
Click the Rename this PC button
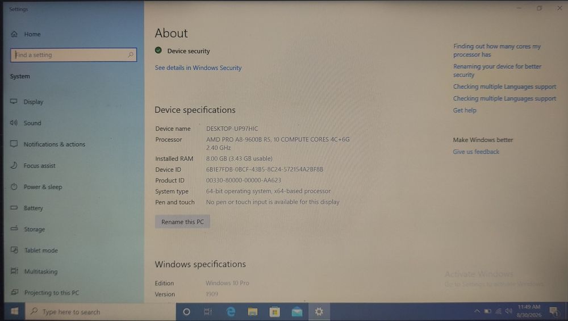[x=182, y=222]
